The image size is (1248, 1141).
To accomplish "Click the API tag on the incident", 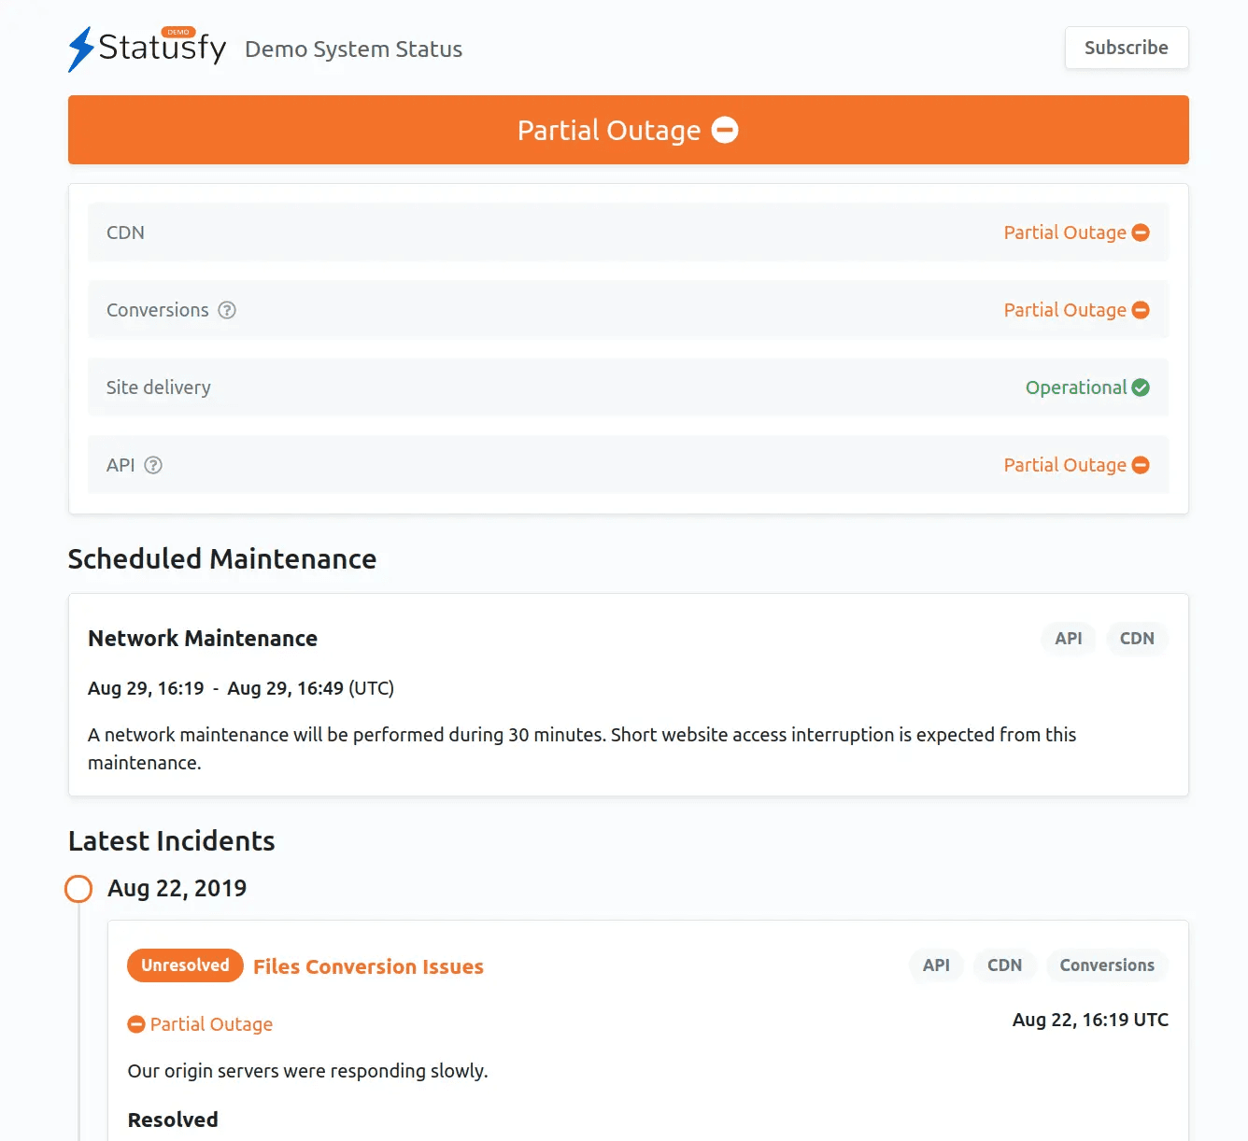I will click(x=936, y=965).
